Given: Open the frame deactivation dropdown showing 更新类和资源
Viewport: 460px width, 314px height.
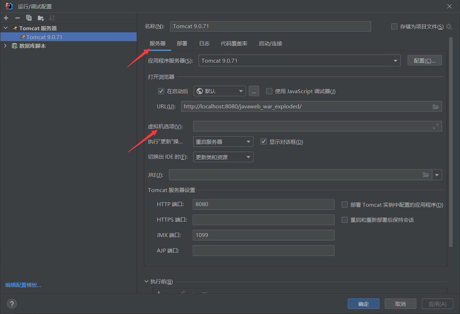Looking at the screenshot, I should point(223,157).
